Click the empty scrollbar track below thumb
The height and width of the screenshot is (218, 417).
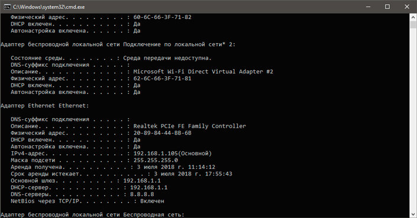(413, 119)
